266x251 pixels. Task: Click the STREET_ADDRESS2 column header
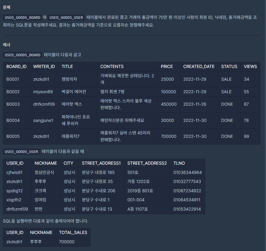147,163
